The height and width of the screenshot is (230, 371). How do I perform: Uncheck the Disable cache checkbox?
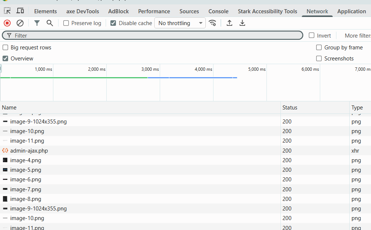[x=113, y=23]
